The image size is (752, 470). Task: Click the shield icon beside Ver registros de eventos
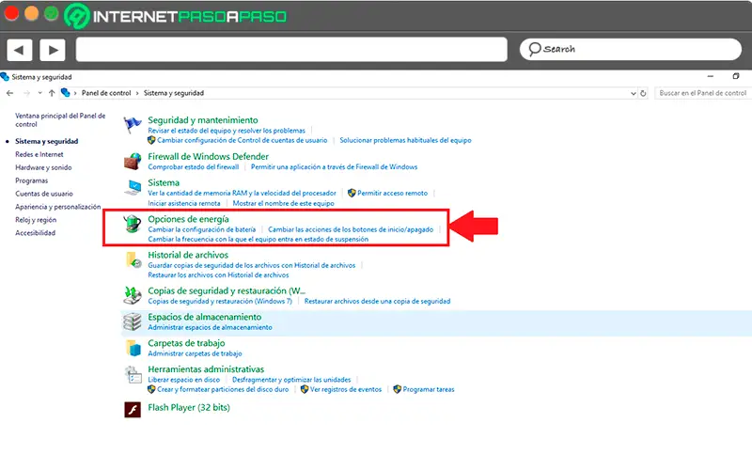pyautogui.click(x=304, y=389)
